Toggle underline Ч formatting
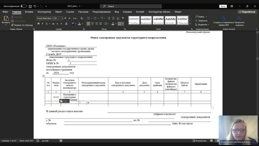Image resolution: width=259 pixels, height=146 pixels. (x=47, y=24)
